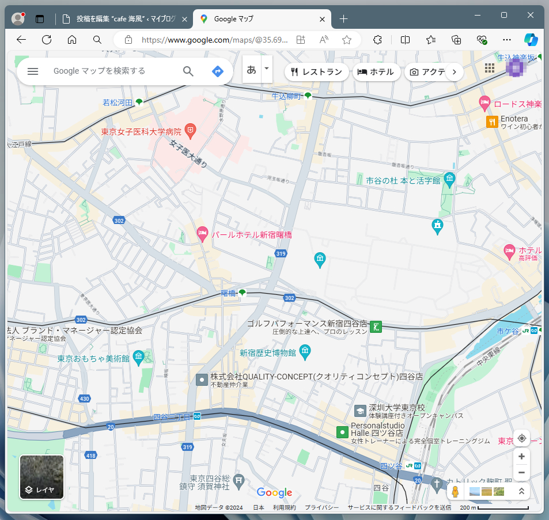The width and height of the screenshot is (549, 520).
Task: Click the 須賀神社 shrine marker
Action: coord(239,482)
